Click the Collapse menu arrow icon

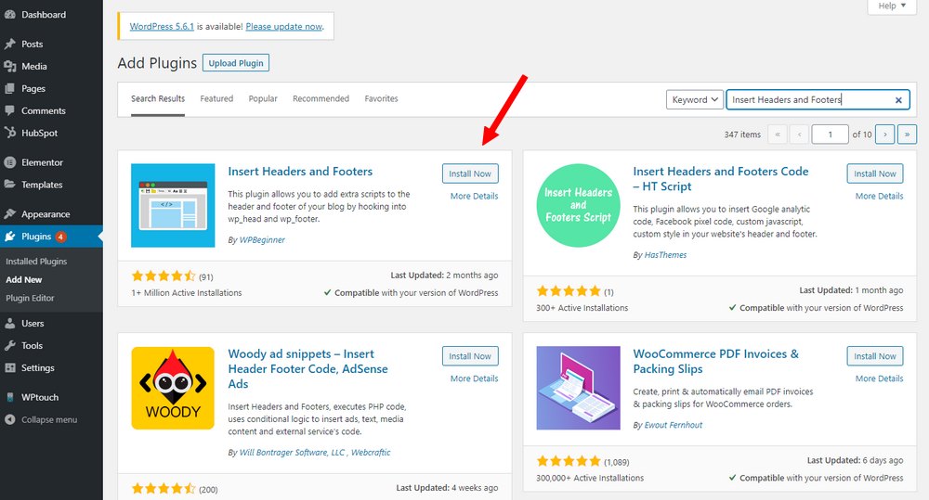pos(10,419)
